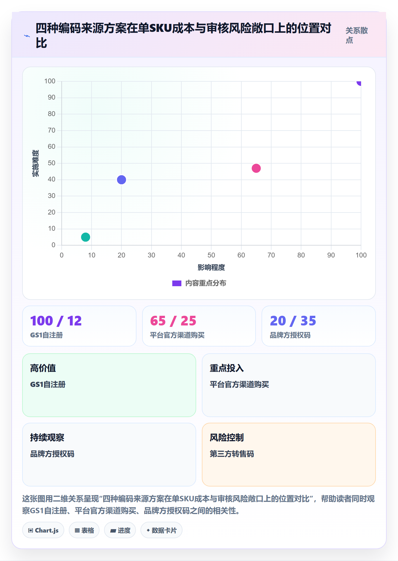Screen dimensions: 398x561
Task: Select the title starting with 四种编码来源方案
Action: pos(183,36)
